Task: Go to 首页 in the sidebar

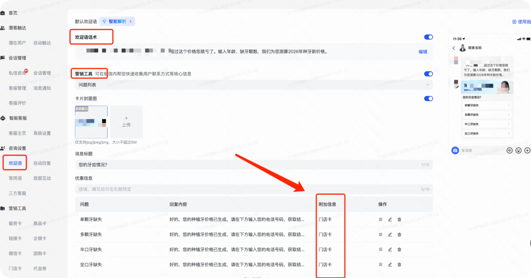Action: coord(13,13)
